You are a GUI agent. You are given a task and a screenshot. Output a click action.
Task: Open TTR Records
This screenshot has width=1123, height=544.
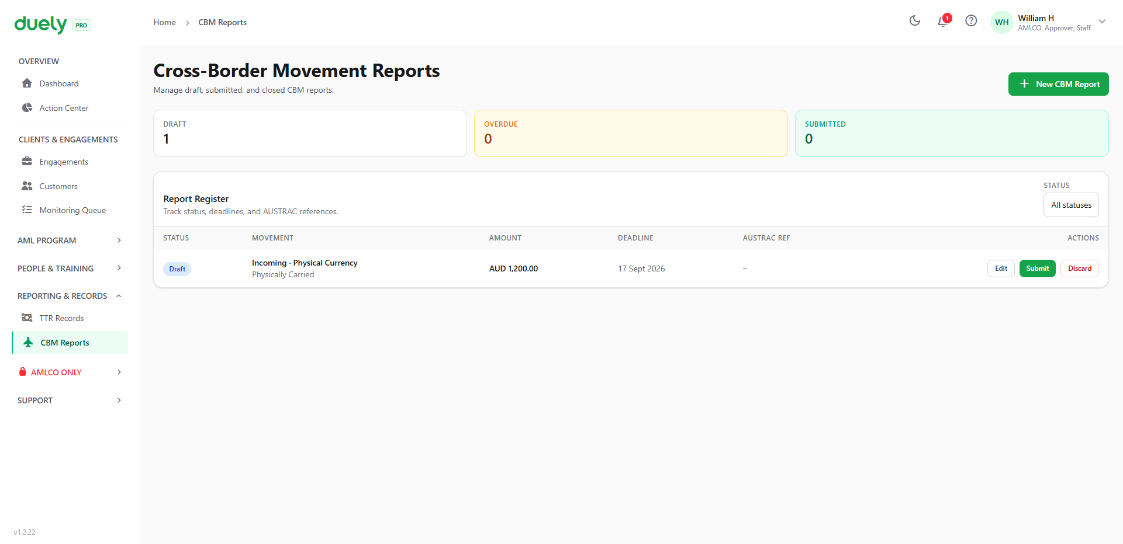pyautogui.click(x=70, y=318)
